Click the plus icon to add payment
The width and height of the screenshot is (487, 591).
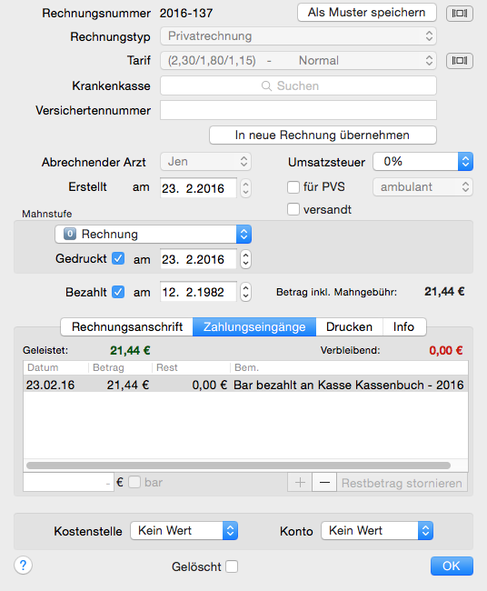[300, 483]
